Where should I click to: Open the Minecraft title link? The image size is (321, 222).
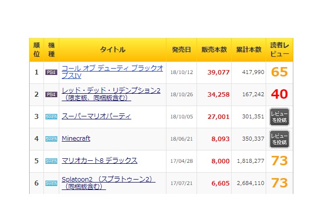click(76, 139)
